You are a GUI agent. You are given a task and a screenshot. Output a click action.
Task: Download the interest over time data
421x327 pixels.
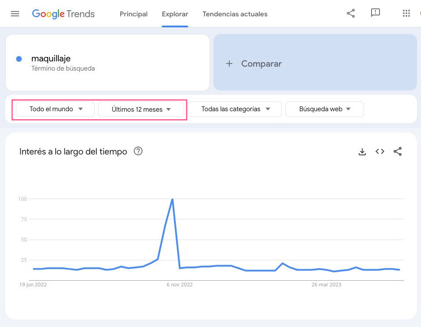pyautogui.click(x=362, y=151)
